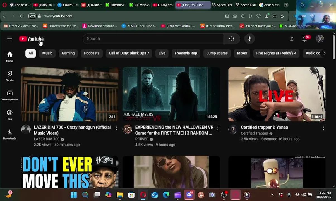Viewport: 336px width, 201px height.
Task: Open options for Crazy handgun video
Action: [x=116, y=128]
